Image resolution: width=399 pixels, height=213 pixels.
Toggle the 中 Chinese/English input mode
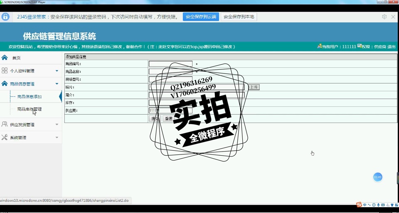(365, 205)
